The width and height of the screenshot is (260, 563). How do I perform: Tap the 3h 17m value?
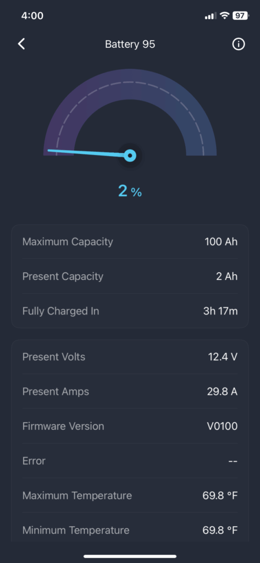coord(220,311)
